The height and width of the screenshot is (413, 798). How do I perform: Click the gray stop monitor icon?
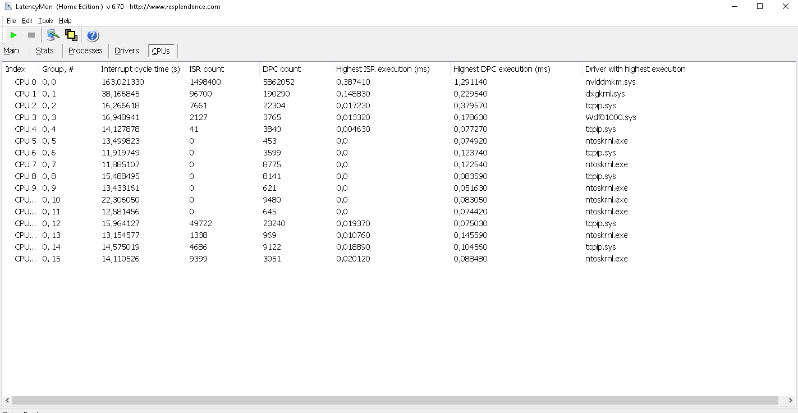(31, 35)
